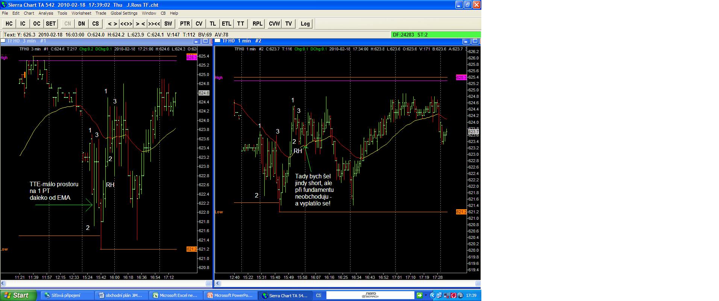Click the orange 621.2 Low tag in 3 min chart
The image size is (719, 301).
tap(191, 249)
